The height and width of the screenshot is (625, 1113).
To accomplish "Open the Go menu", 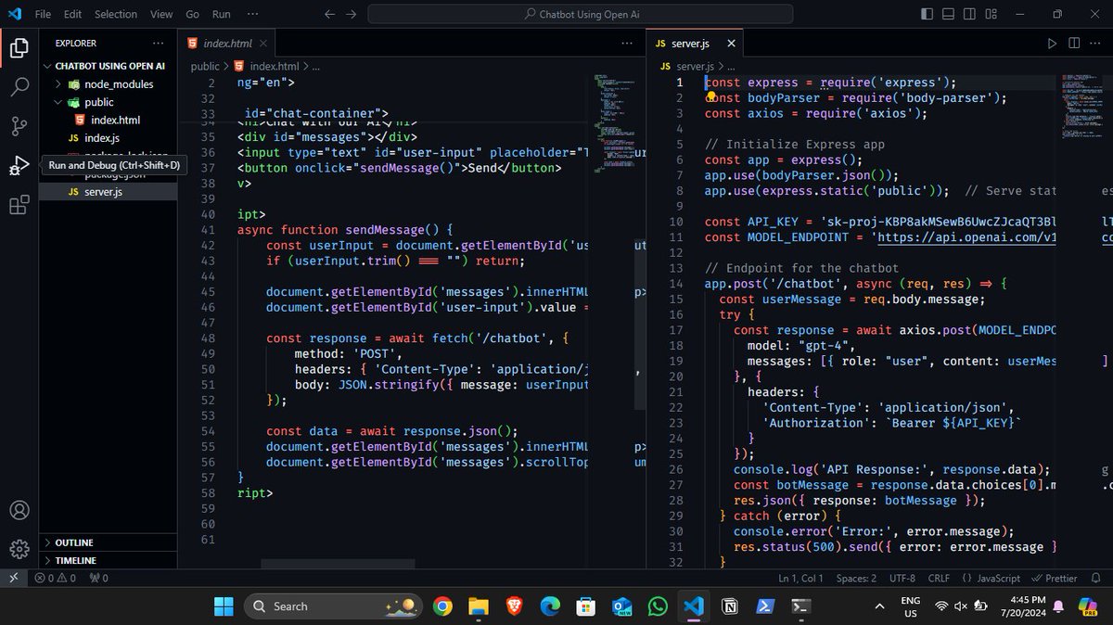I will point(192,14).
